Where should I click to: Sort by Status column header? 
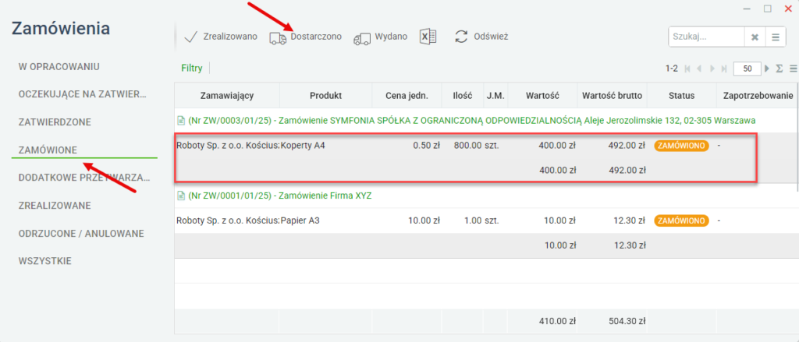tap(682, 95)
